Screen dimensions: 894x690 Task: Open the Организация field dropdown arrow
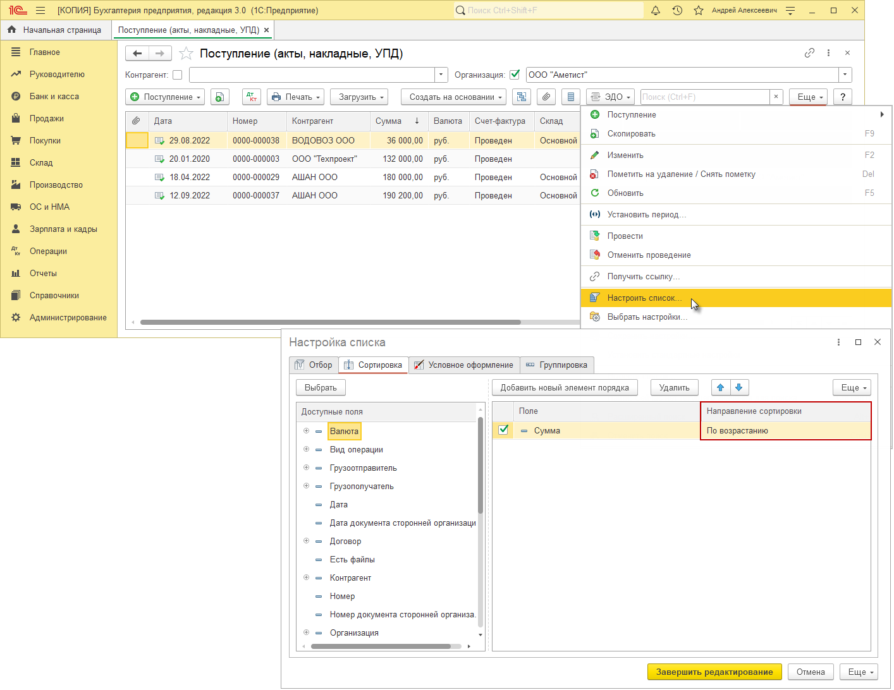pos(845,75)
